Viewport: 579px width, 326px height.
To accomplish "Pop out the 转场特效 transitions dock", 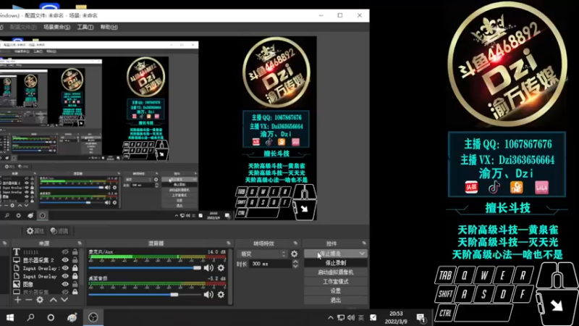I will coord(295,243).
